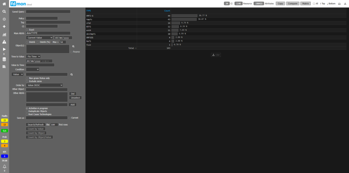The height and width of the screenshot is (173, 349).
Task: Click the Saved Query input field
Action: (48, 12)
